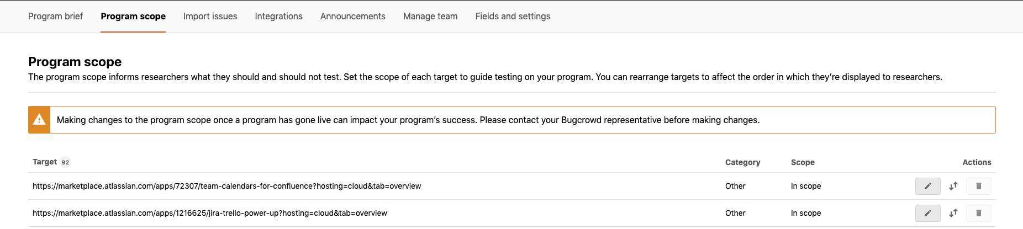Open the Announcements tab
The image size is (1023, 229).
(x=352, y=17)
